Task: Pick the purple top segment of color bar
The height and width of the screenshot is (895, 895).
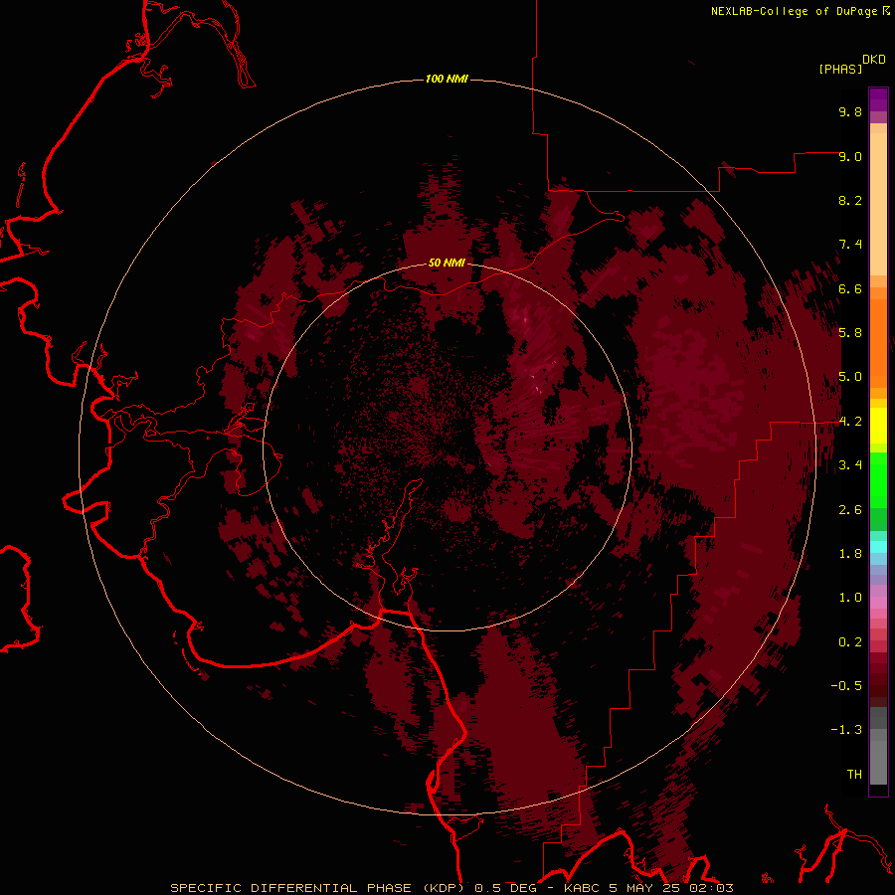Action: pyautogui.click(x=878, y=99)
